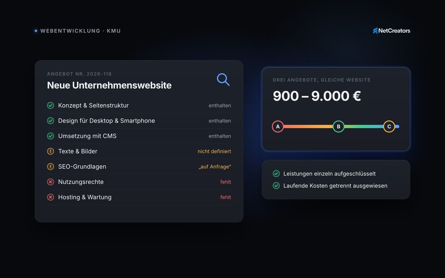Click the 'nicht definiert' status label
445x278 pixels.
214,151
